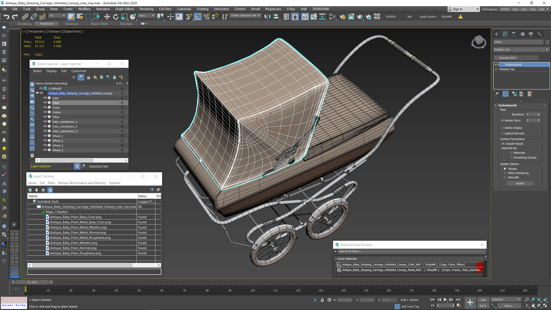The width and height of the screenshot is (551, 310).
Task: Switch Asset Tracking to table view
Action: 50,190
